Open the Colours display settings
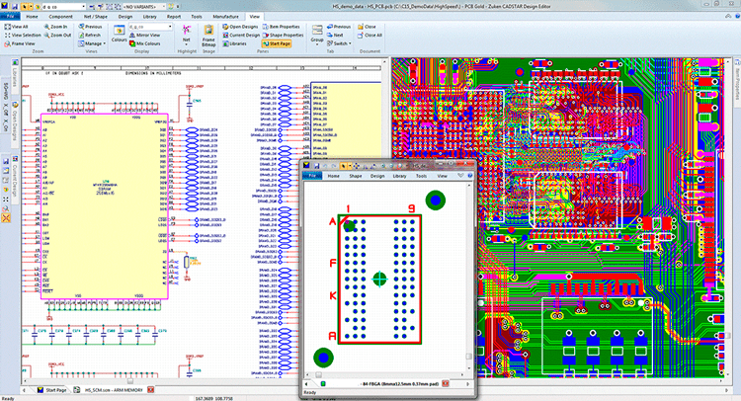741x401 pixels. (x=119, y=33)
